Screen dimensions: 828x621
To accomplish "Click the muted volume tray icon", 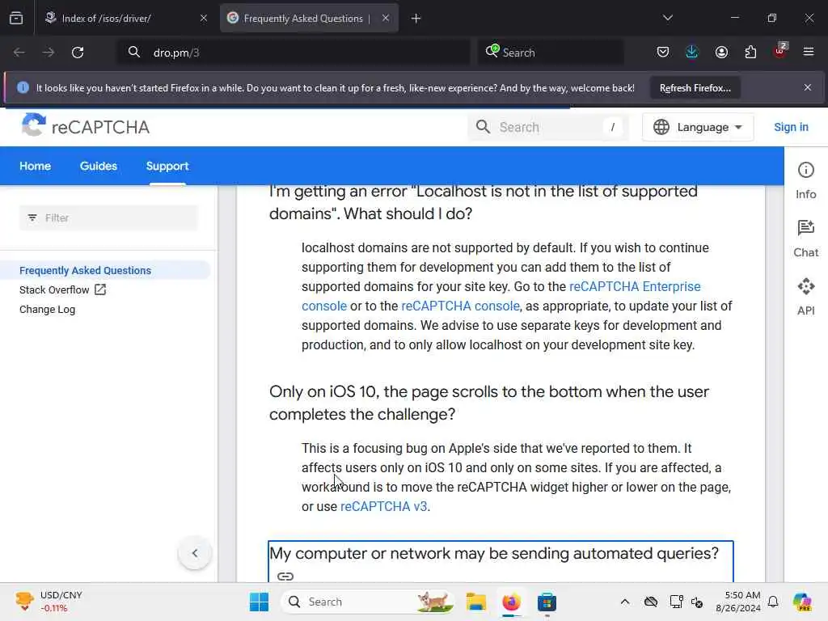I will 697,602.
